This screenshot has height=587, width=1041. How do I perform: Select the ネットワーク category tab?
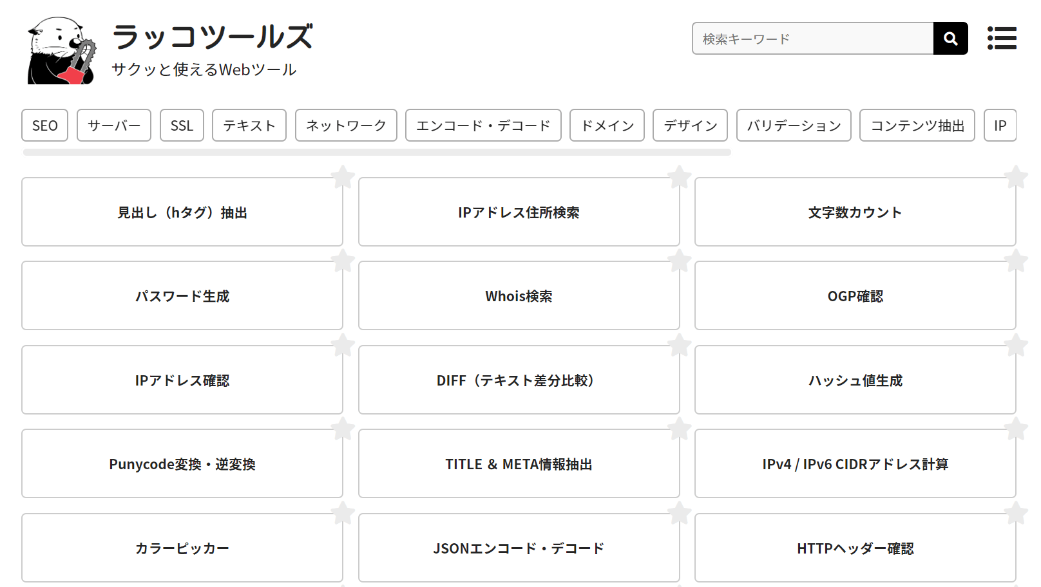[x=346, y=126]
